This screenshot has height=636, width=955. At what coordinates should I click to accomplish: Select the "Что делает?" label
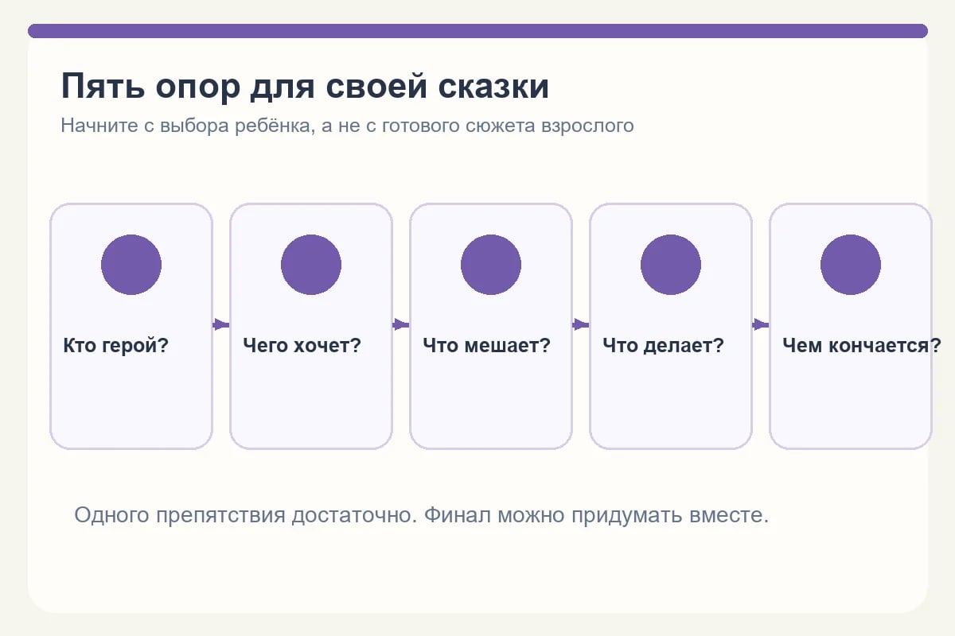[x=663, y=346]
